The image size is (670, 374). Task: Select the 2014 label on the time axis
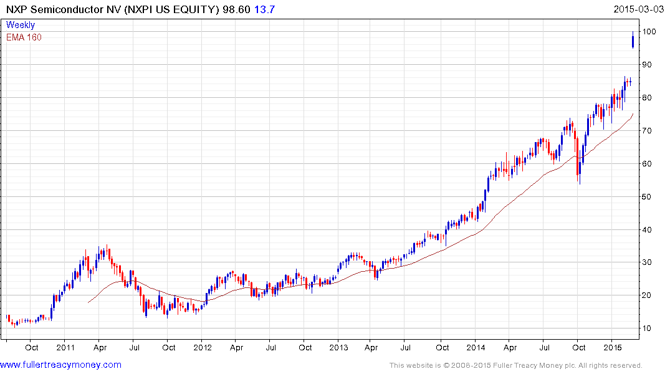(476, 347)
